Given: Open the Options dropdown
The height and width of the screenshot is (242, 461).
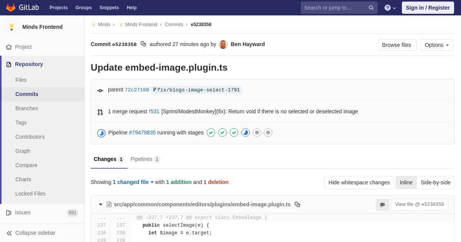Looking at the screenshot, I should (x=437, y=45).
